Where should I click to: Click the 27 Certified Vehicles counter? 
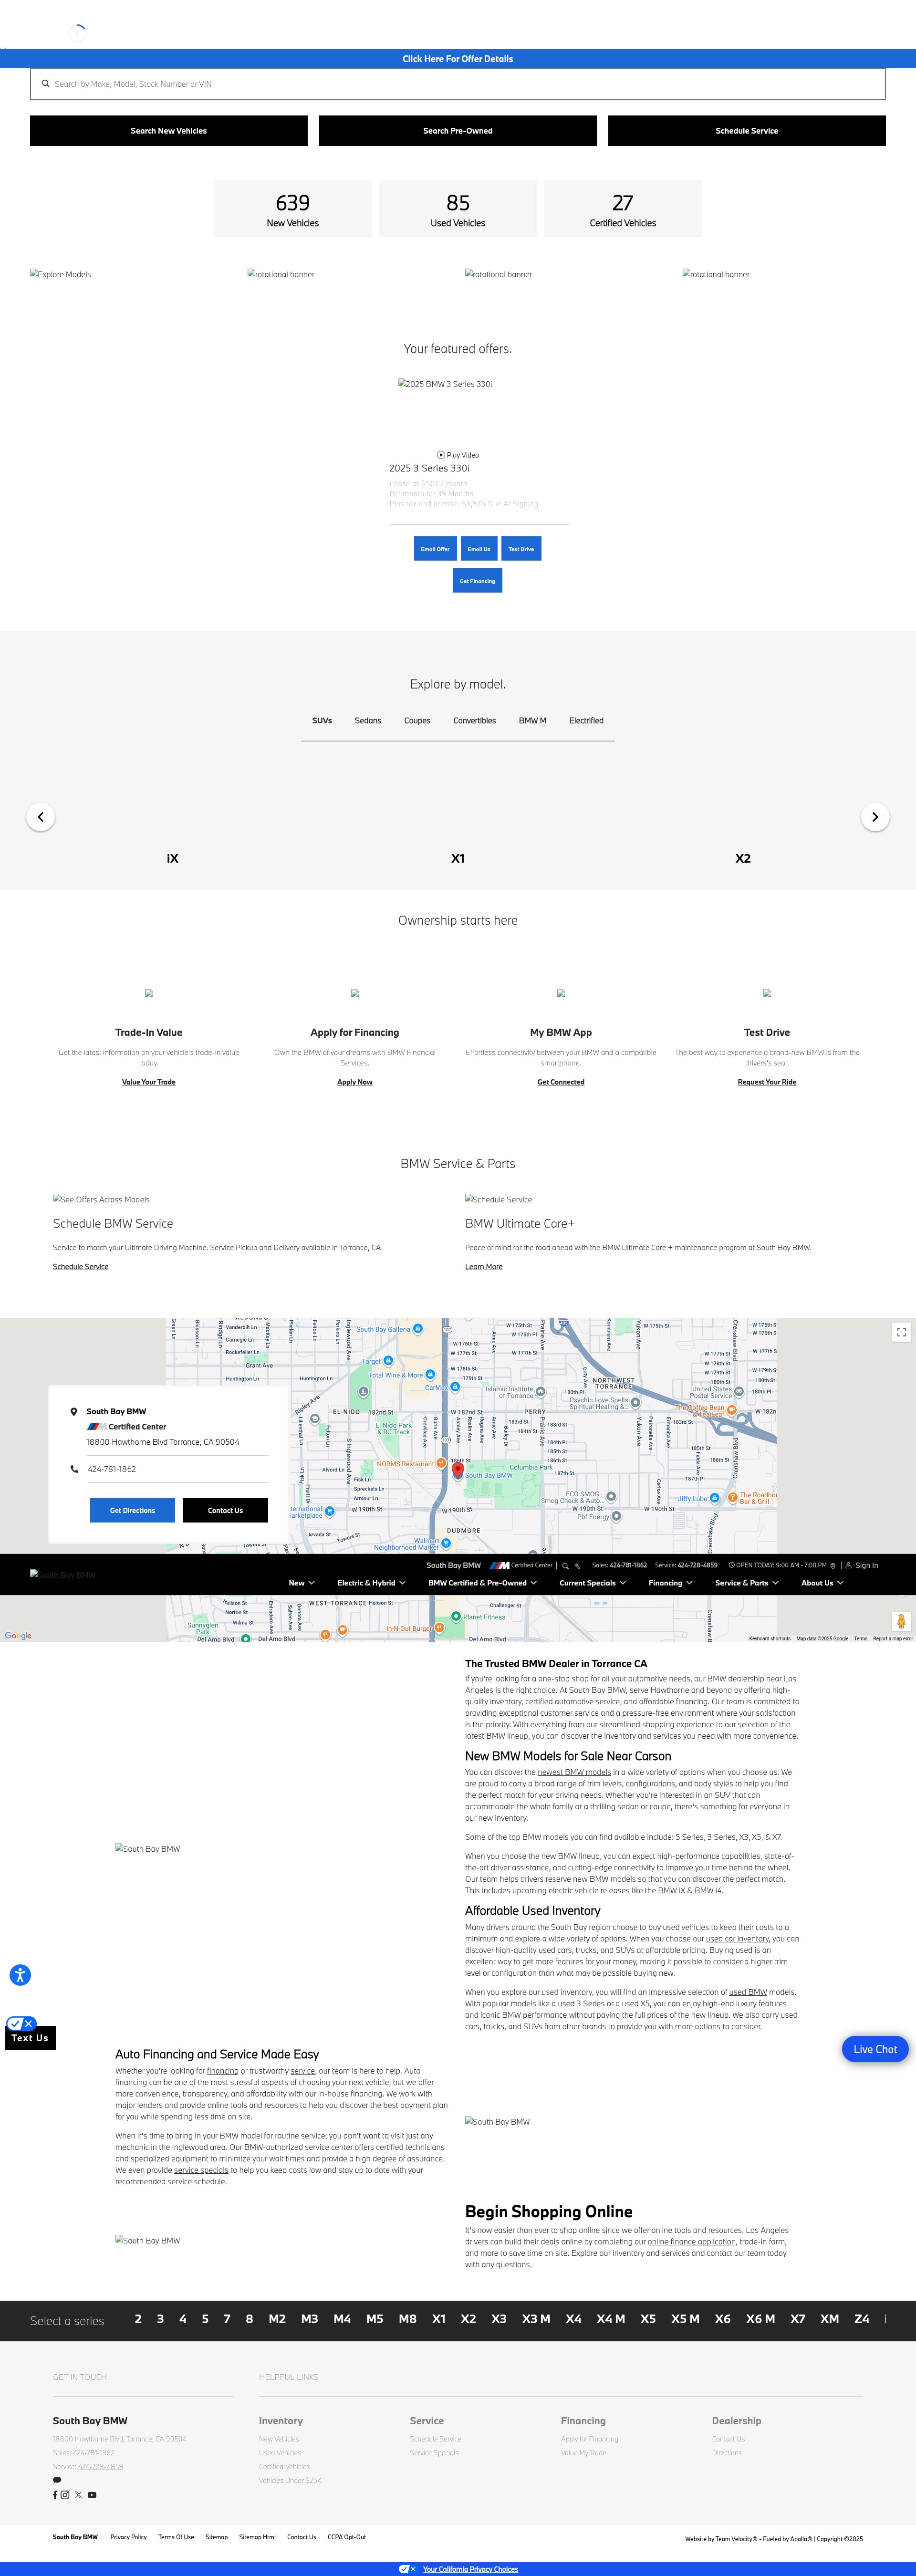click(623, 209)
